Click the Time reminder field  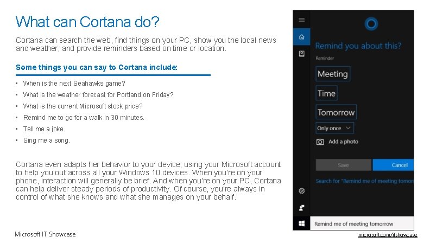326,93
